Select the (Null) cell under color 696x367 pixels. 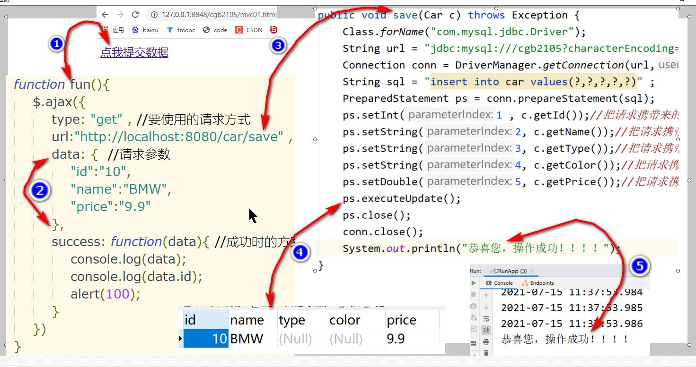[x=356, y=339]
